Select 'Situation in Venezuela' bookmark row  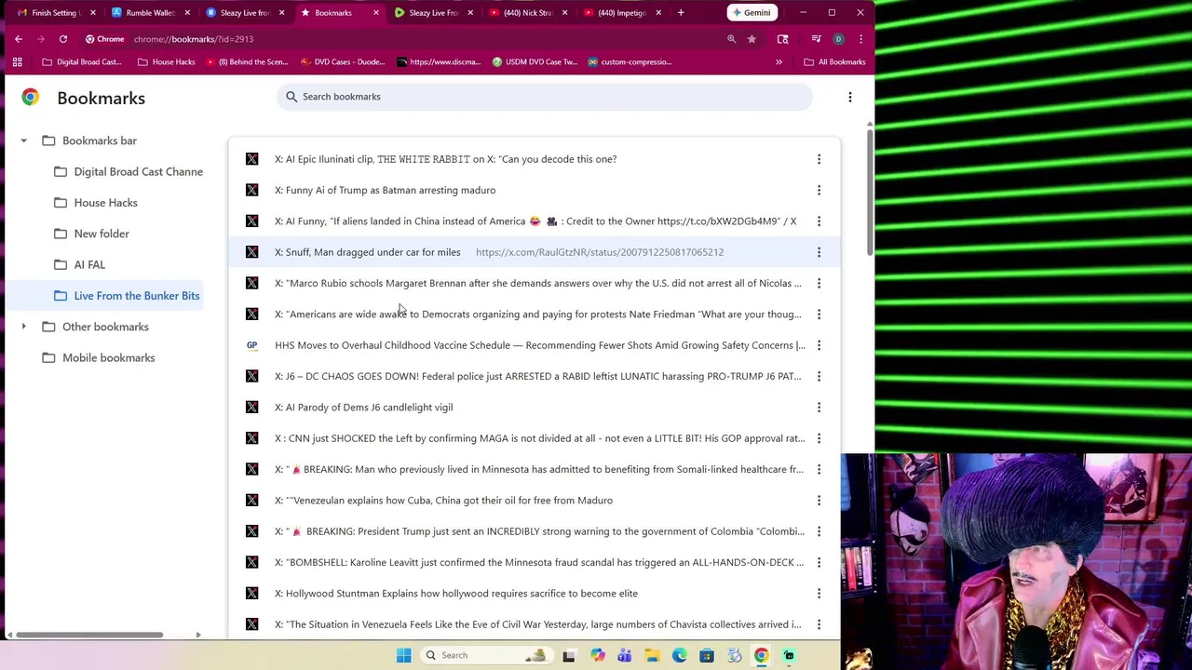click(535, 624)
